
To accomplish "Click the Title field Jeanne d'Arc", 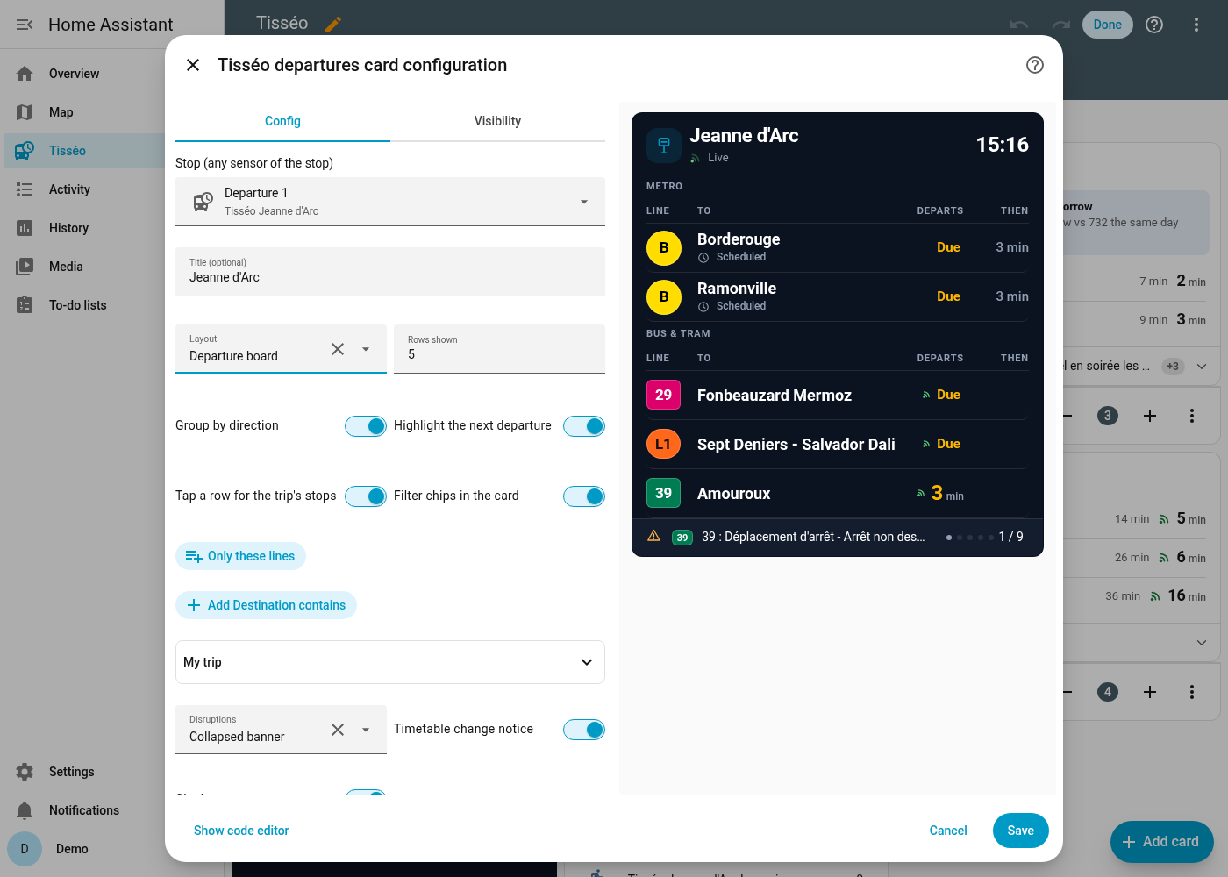I will (390, 272).
